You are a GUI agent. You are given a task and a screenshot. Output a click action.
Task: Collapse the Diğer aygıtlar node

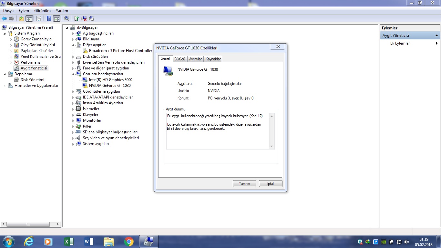point(73,45)
